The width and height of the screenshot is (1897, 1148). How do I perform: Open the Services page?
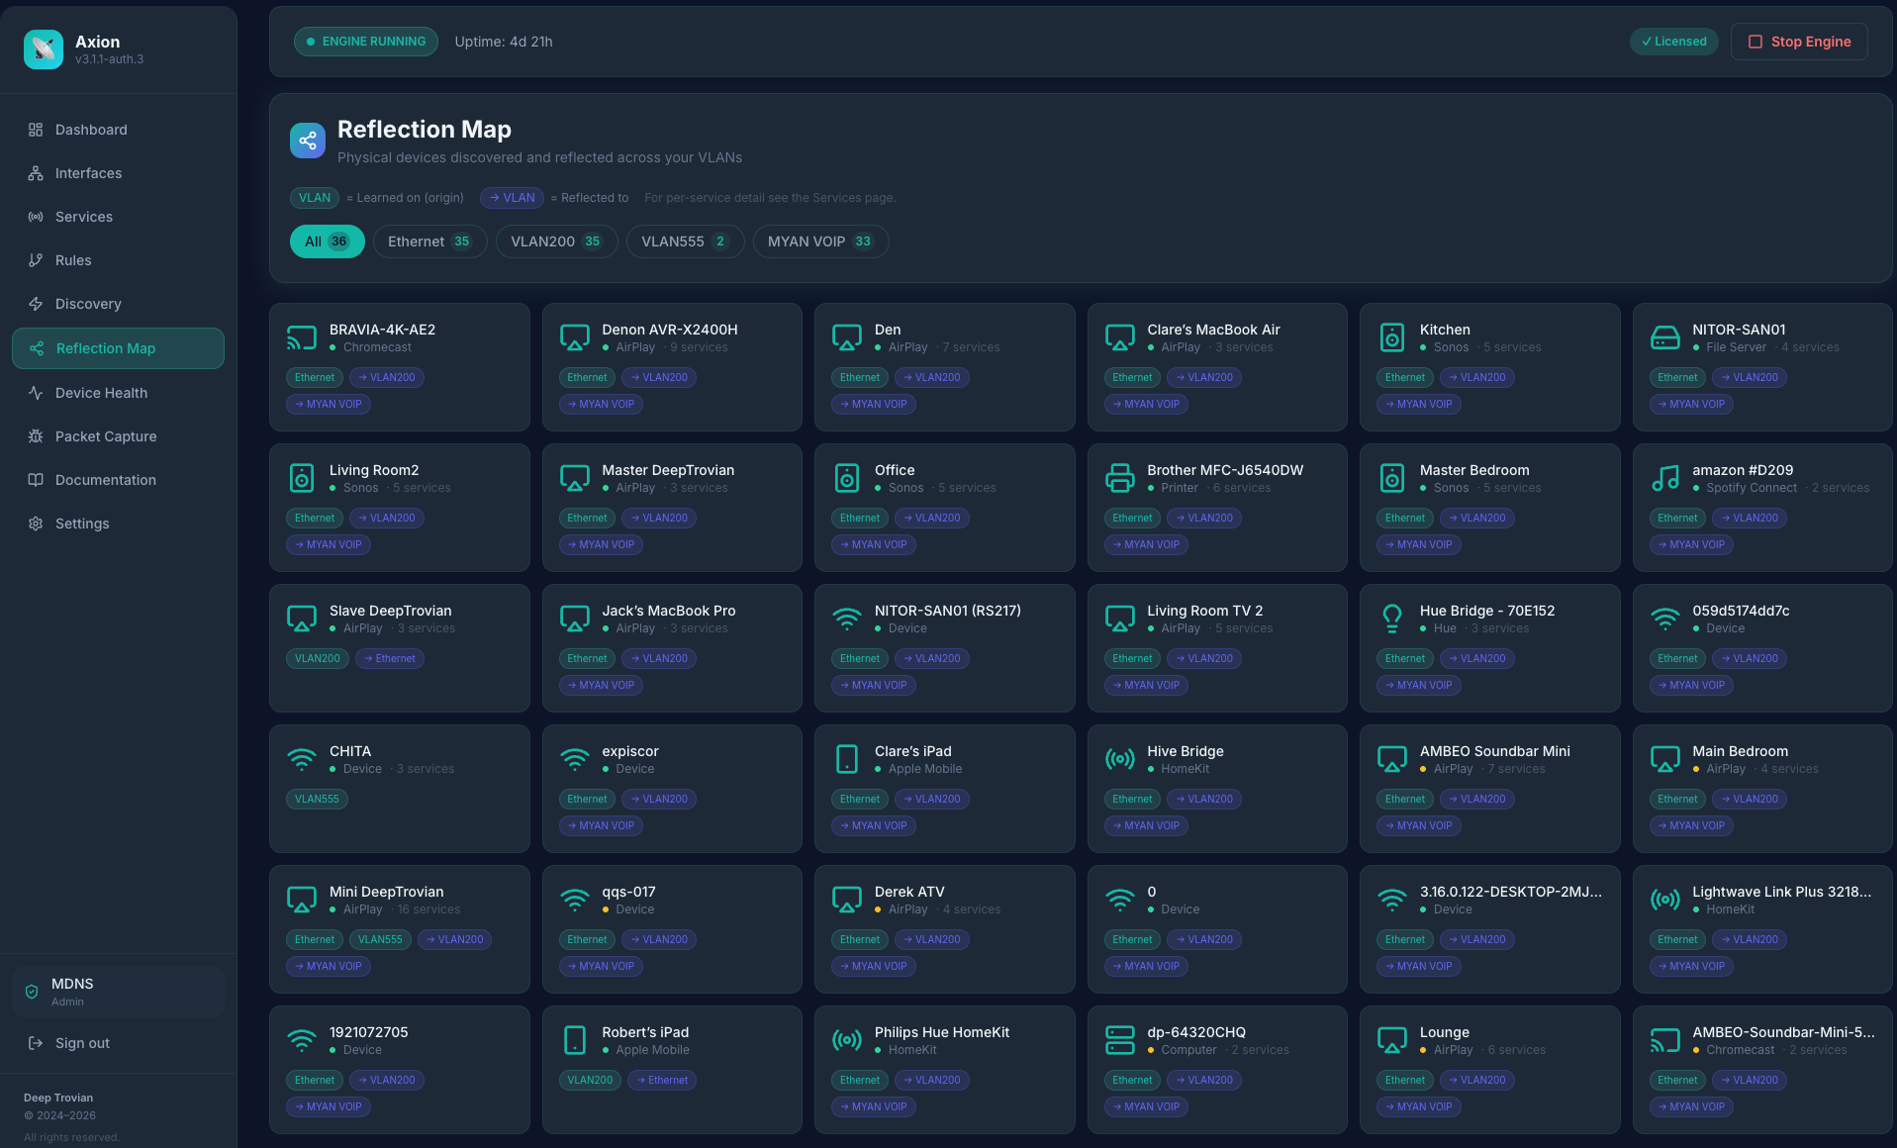coord(118,217)
